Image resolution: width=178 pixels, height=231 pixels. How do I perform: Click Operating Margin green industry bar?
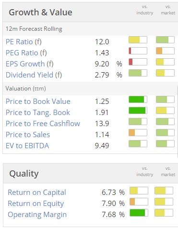click(x=139, y=213)
